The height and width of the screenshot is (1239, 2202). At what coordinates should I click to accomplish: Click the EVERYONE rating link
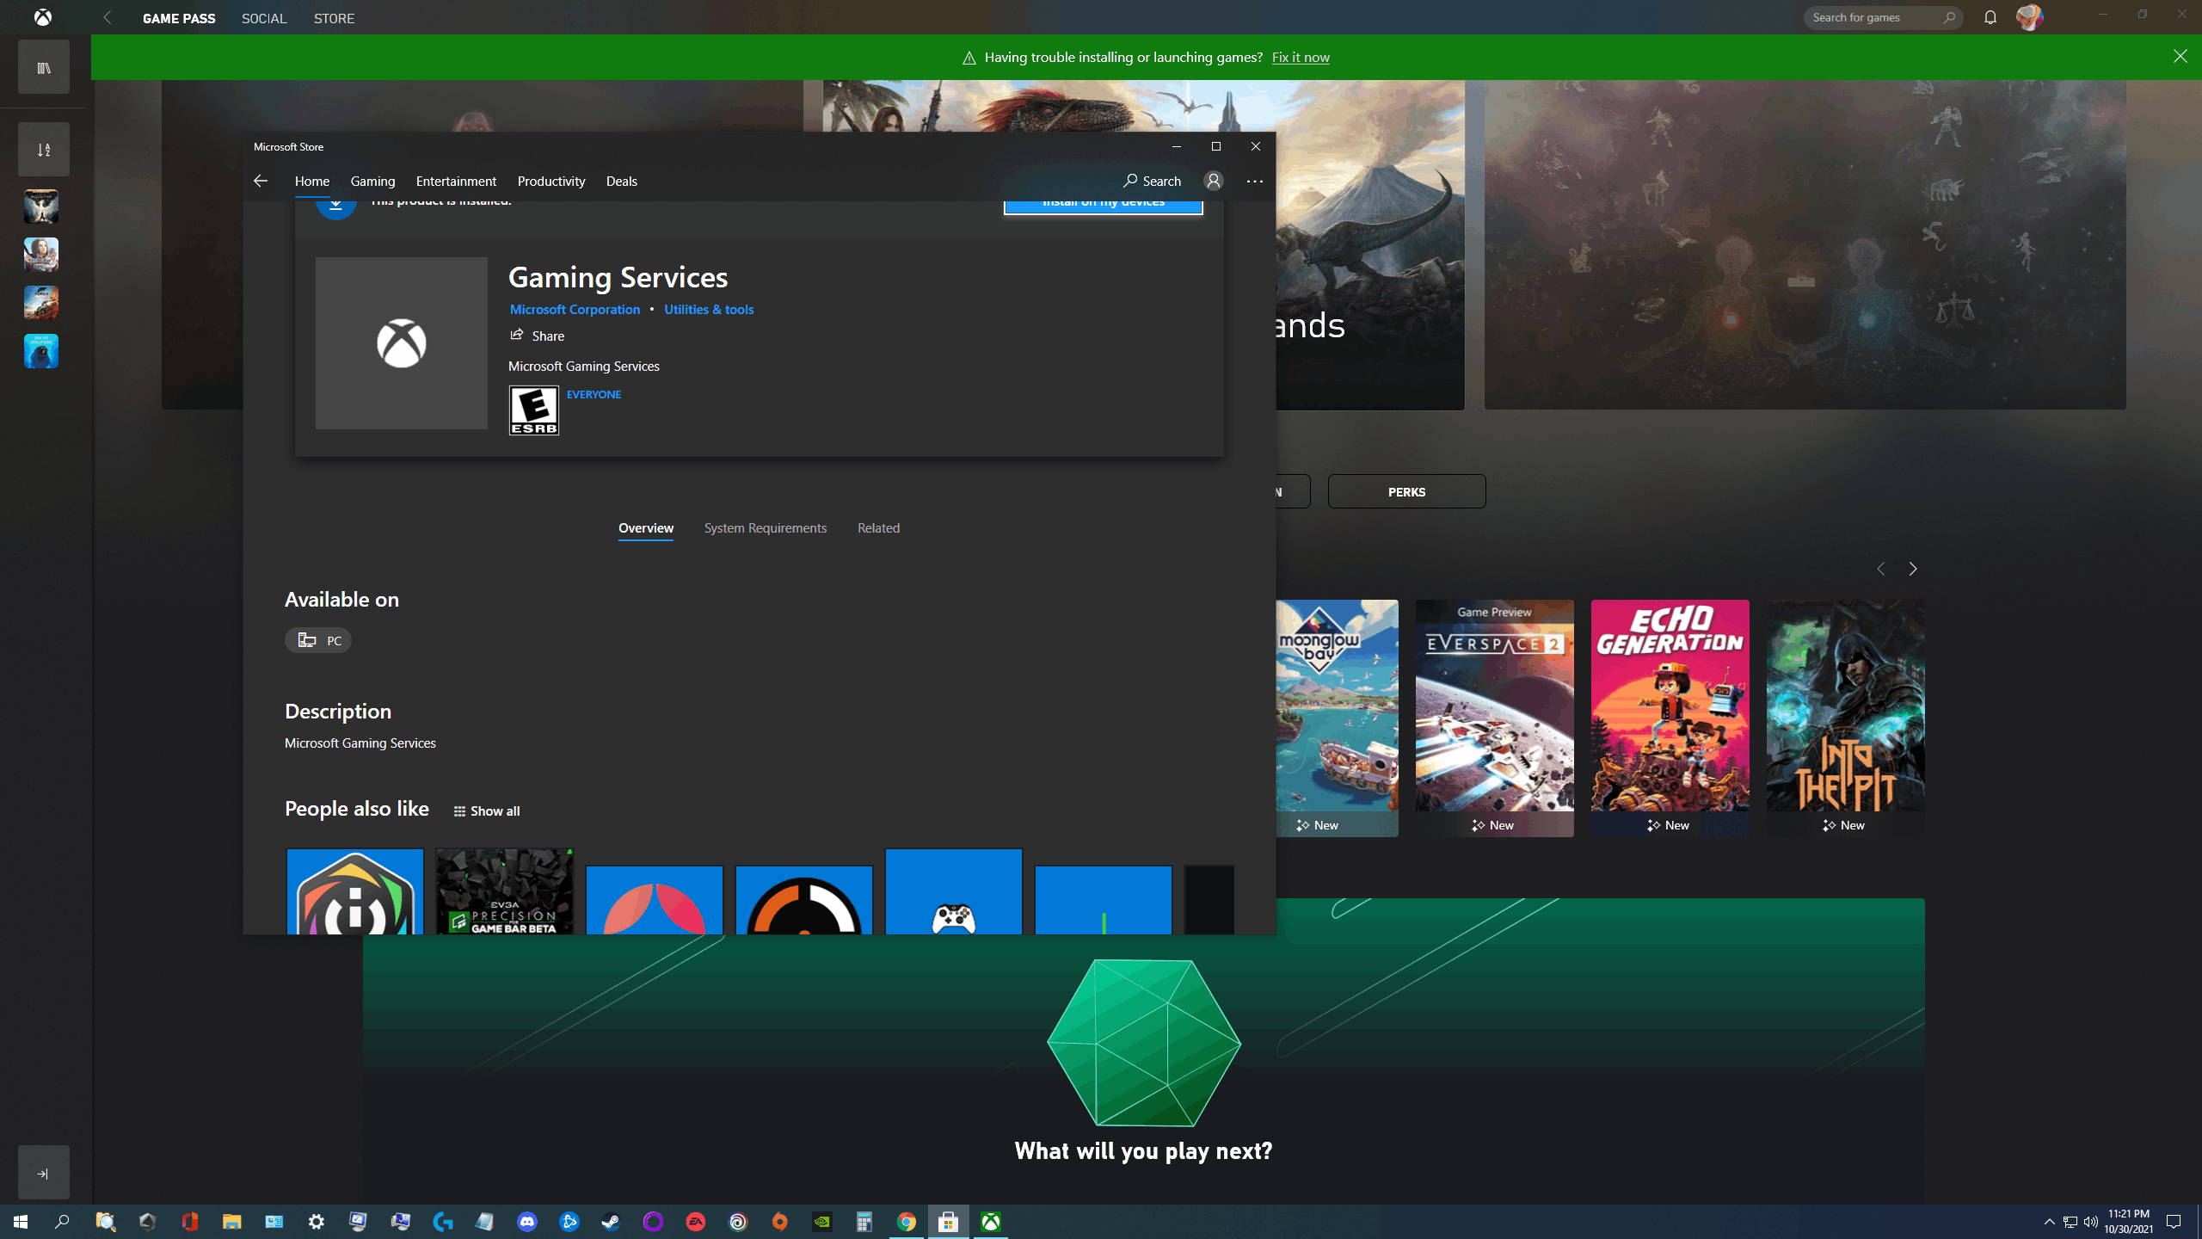(594, 394)
